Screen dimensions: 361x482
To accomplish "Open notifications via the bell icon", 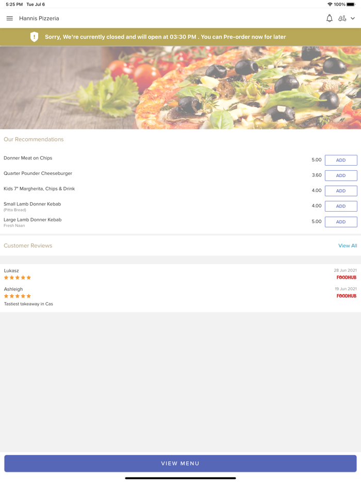I will coord(329,18).
